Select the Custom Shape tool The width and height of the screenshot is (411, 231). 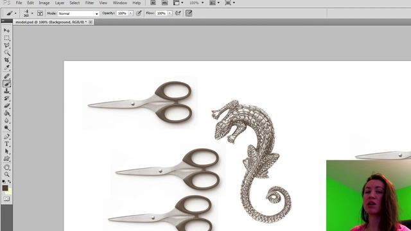[6, 158]
